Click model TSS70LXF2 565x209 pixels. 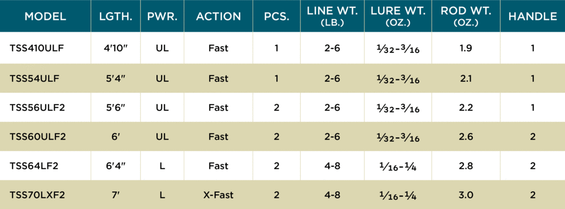(x=37, y=195)
